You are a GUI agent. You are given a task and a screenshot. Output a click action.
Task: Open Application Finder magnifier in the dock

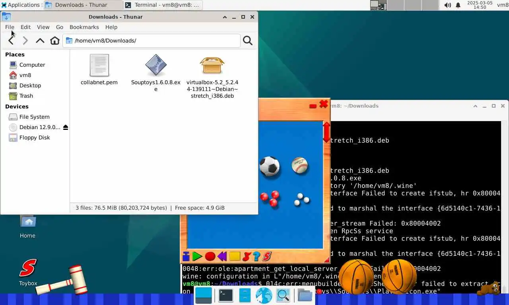pyautogui.click(x=283, y=295)
